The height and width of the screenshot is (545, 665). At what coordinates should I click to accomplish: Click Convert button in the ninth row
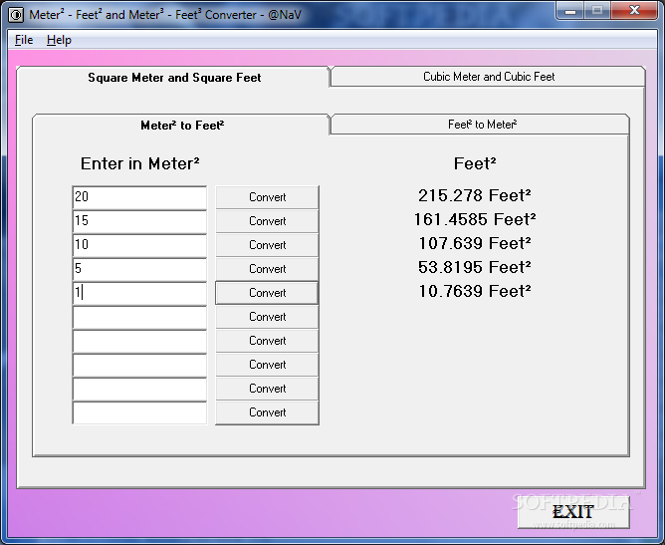pos(267,389)
